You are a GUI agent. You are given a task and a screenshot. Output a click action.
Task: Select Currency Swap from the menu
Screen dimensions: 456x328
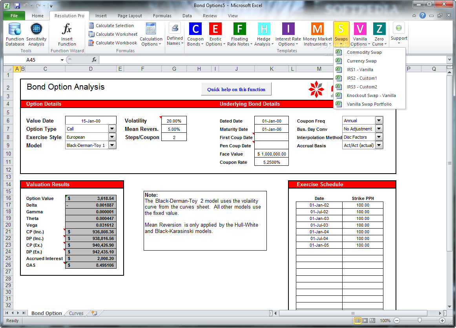(x=369, y=61)
